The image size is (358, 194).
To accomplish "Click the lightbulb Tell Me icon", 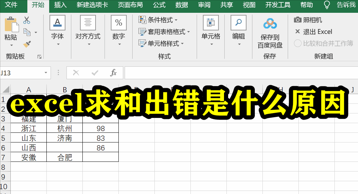I will [327, 5].
